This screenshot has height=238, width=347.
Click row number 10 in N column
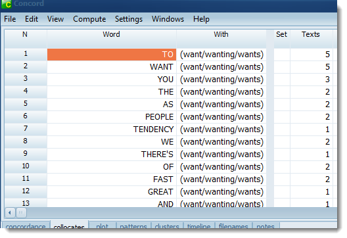[x=26, y=167]
